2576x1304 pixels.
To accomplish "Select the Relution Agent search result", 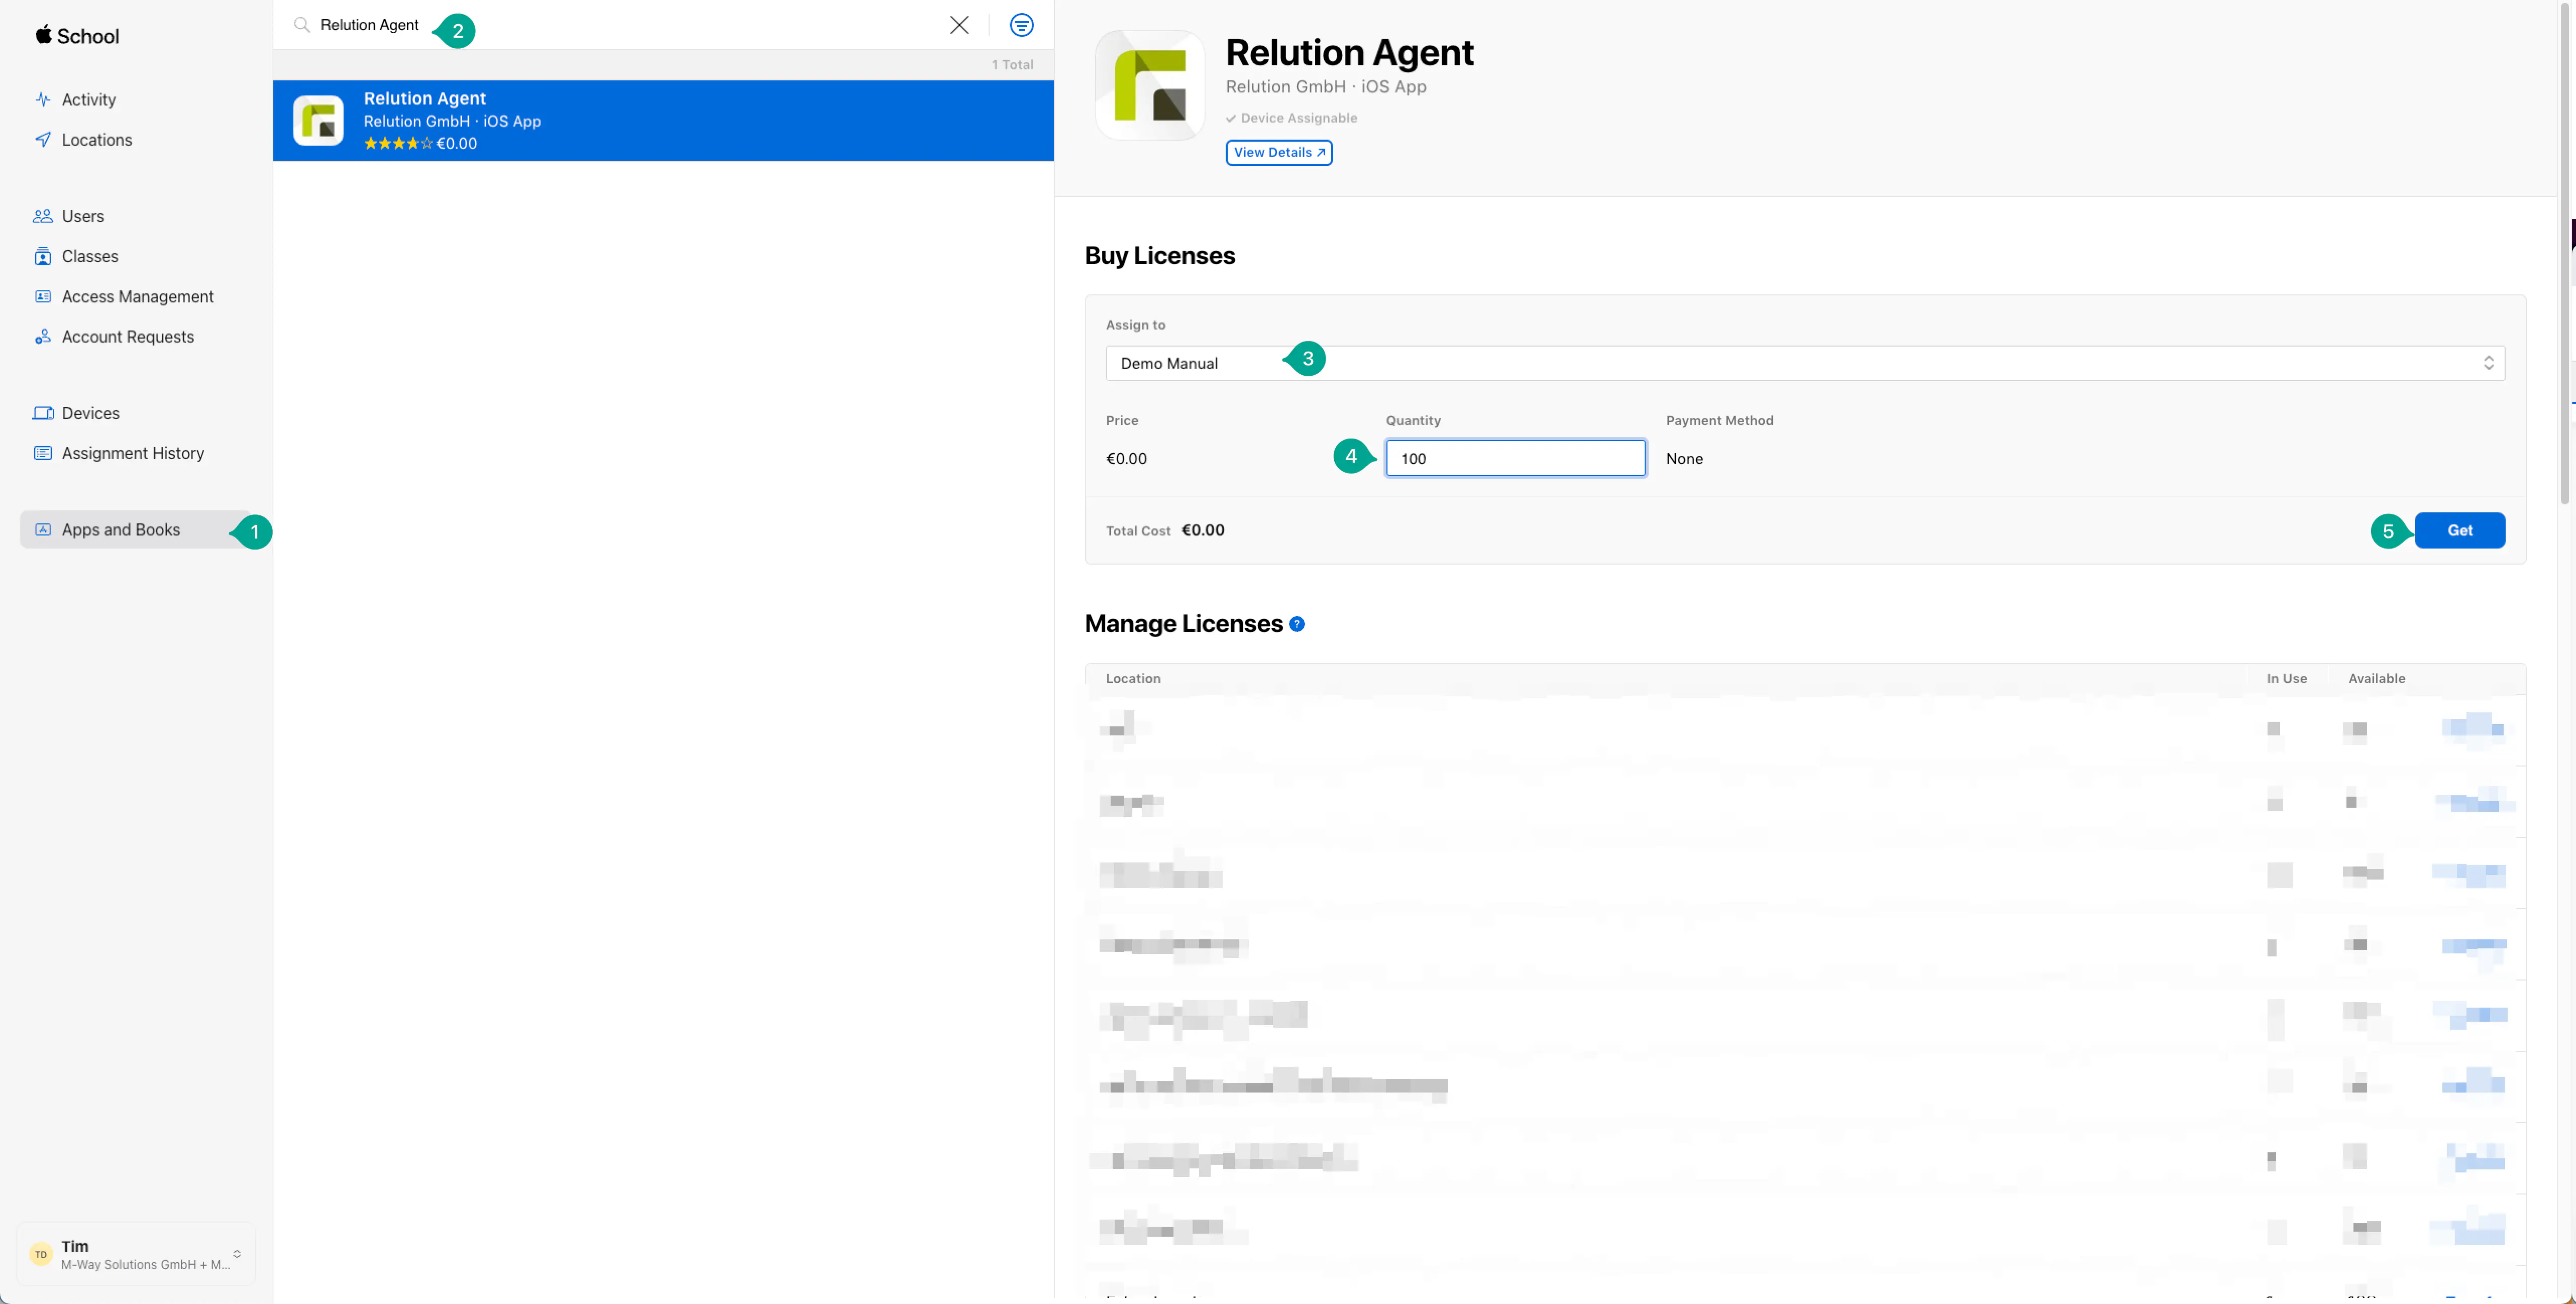I will pos(662,121).
